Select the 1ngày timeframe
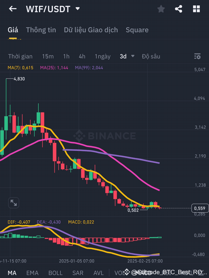The width and height of the screenshot is (209, 278). (102, 57)
